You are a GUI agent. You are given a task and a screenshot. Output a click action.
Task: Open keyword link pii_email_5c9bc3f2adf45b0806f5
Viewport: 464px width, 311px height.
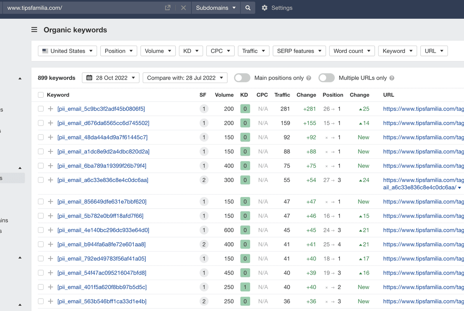click(101, 109)
